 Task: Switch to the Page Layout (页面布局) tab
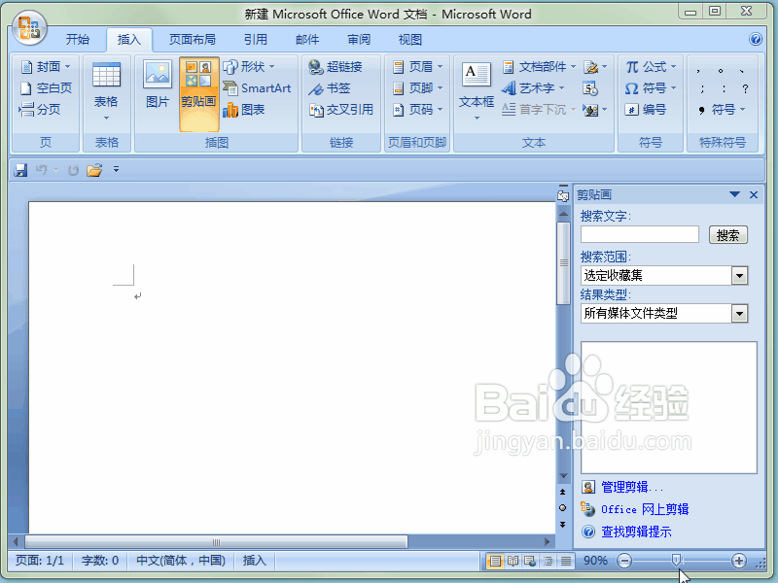click(192, 40)
